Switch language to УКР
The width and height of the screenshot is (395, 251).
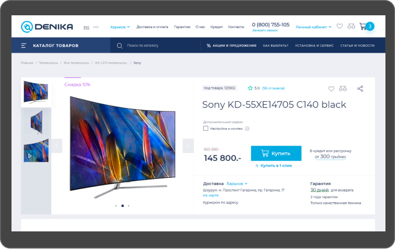point(96,27)
